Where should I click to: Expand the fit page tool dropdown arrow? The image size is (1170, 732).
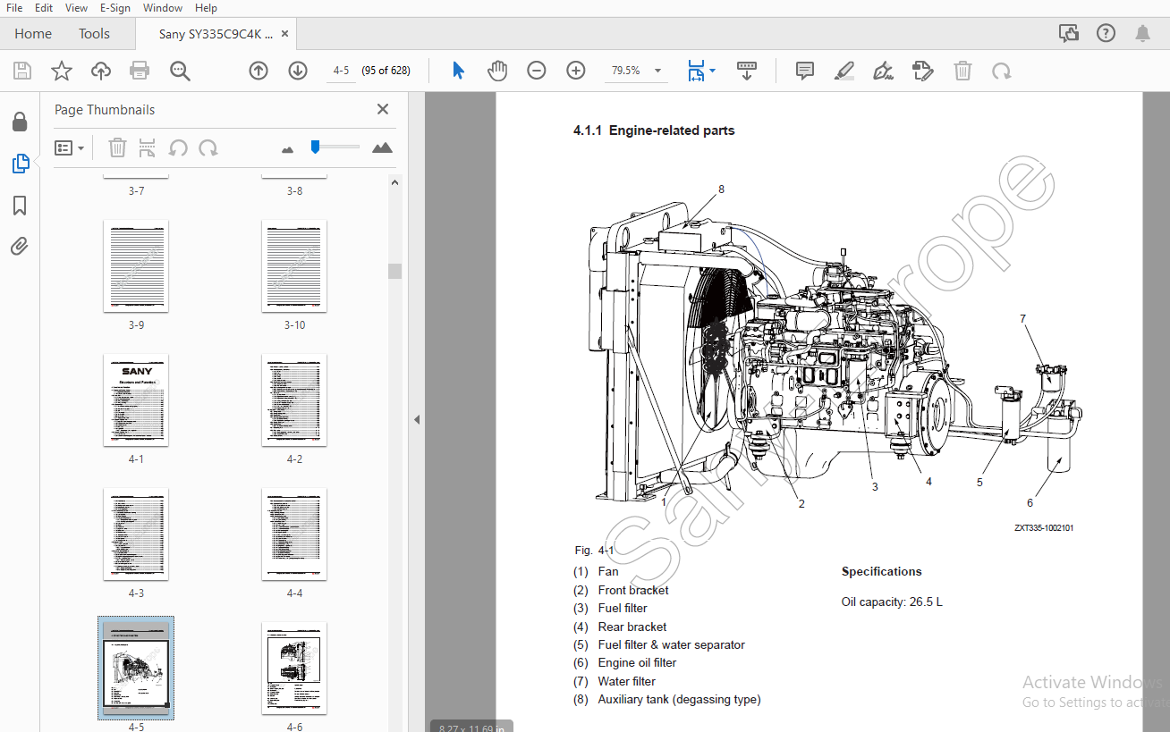(x=712, y=71)
